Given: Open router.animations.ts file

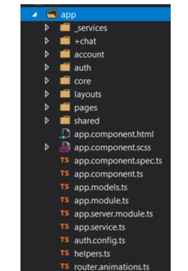Looking at the screenshot, I should coord(112,267).
